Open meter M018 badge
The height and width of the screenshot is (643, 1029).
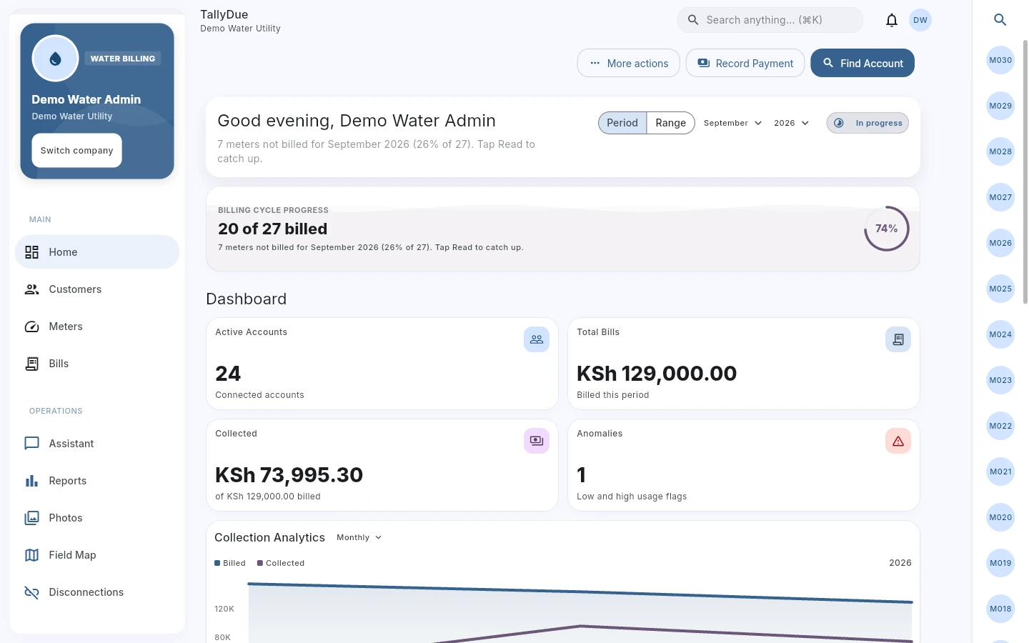click(x=1000, y=609)
